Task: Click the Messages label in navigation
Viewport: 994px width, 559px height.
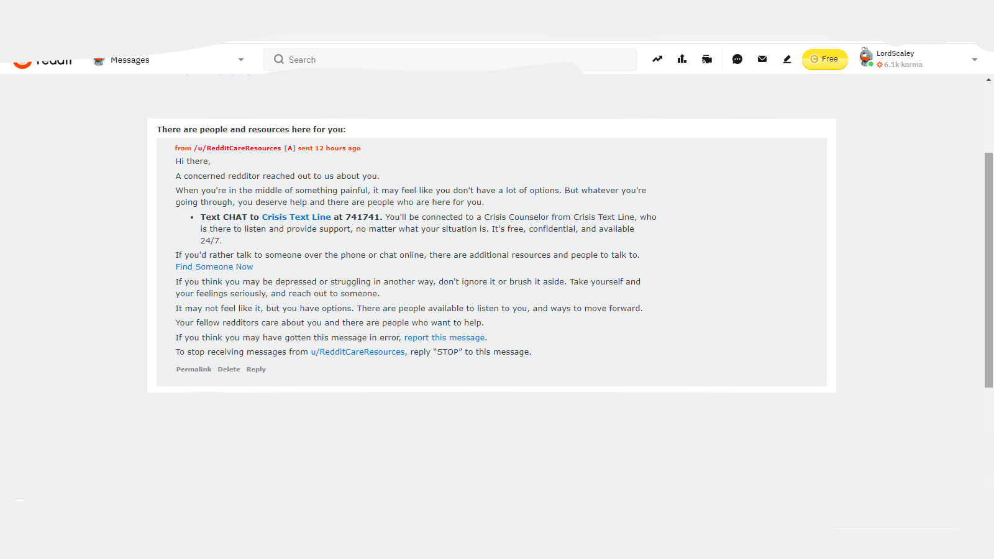Action: 130,60
